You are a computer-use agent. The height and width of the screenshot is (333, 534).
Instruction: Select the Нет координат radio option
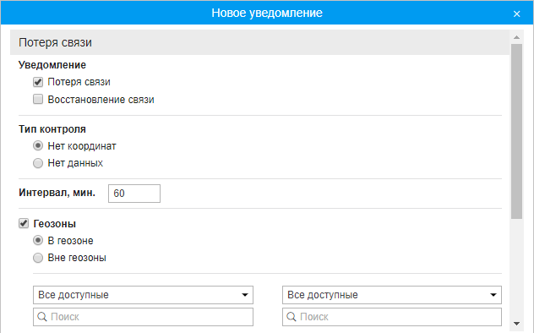(38, 145)
